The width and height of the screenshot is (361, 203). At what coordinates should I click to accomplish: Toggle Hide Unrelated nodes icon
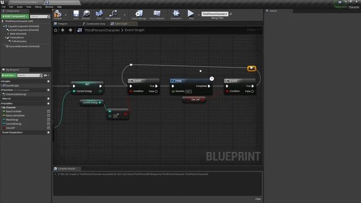click(x=113, y=15)
